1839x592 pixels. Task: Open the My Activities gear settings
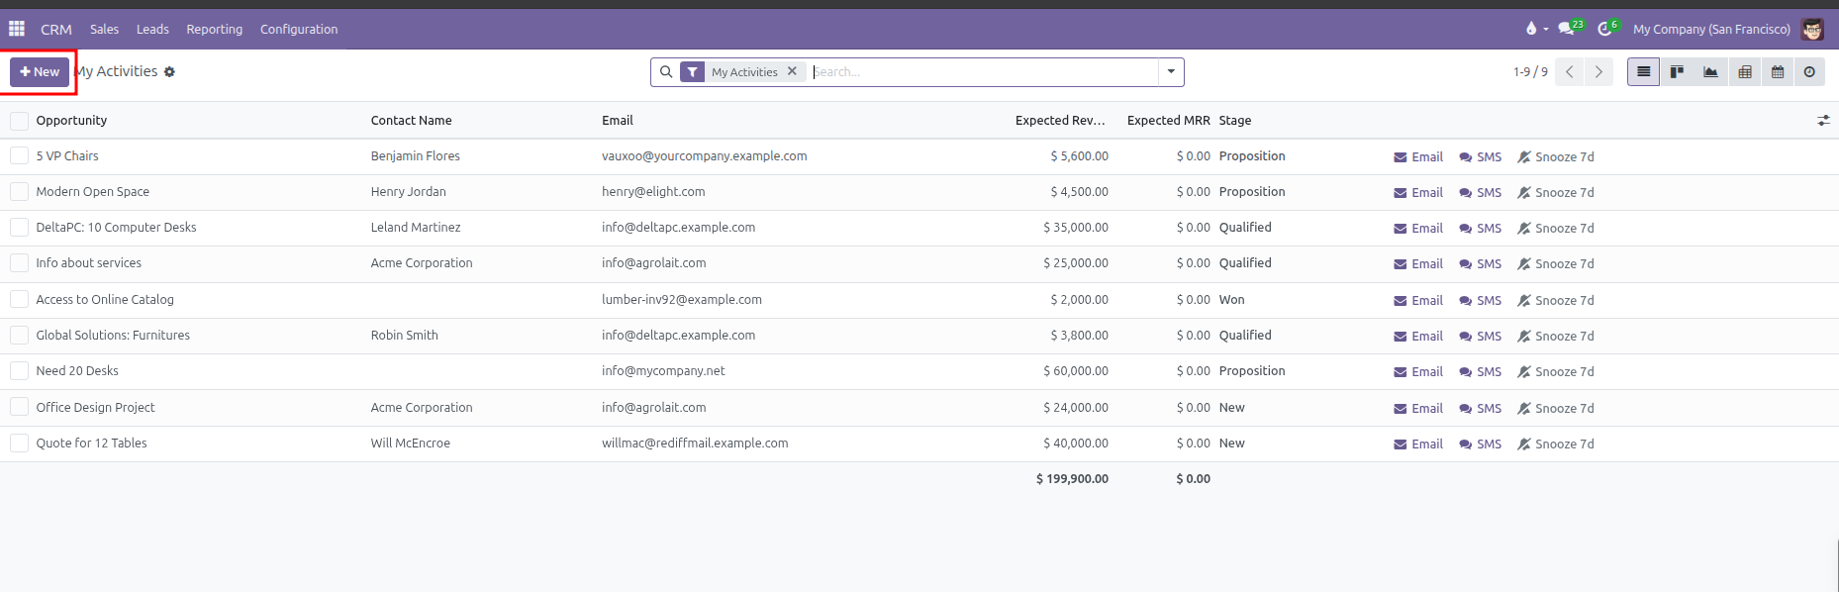169,72
